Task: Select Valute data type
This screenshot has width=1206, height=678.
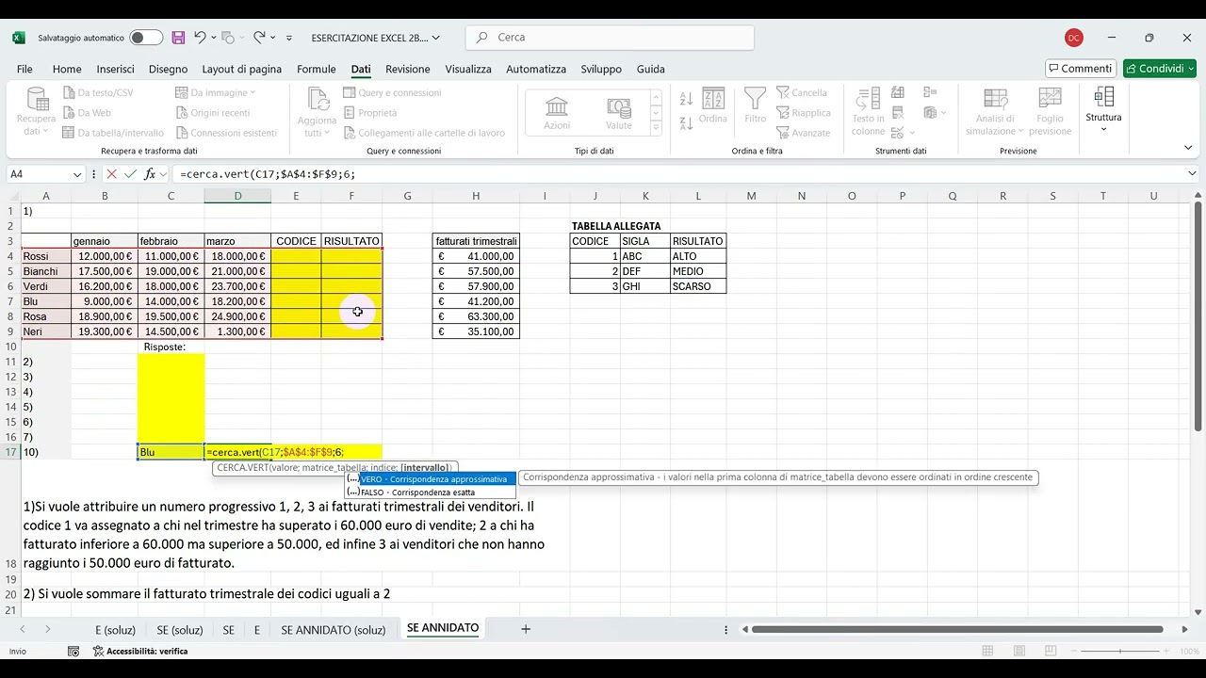Action: pyautogui.click(x=619, y=113)
